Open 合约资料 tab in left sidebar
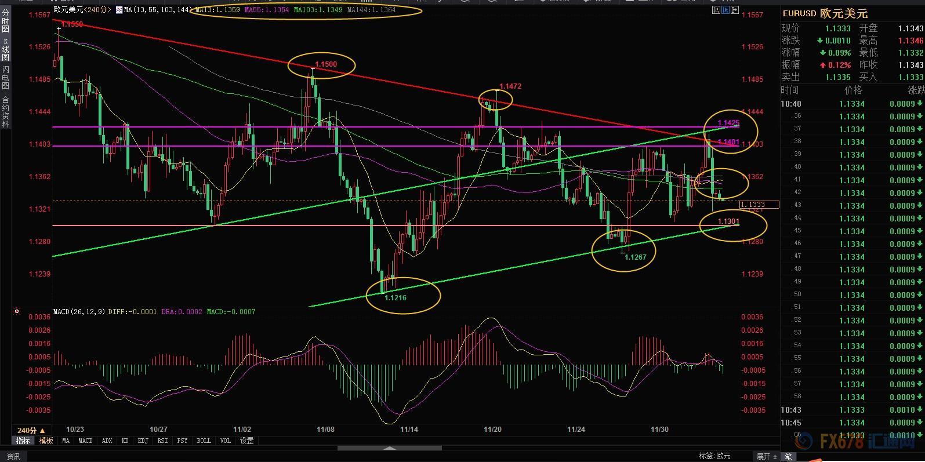This screenshot has width=925, height=462. (x=6, y=111)
